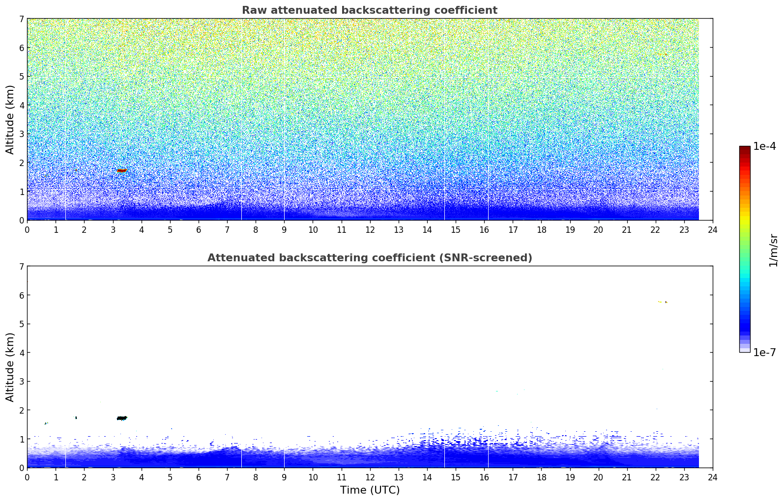Click altitude tick '7' on the raw plot
The height and width of the screenshot is (501, 784).
22,19
